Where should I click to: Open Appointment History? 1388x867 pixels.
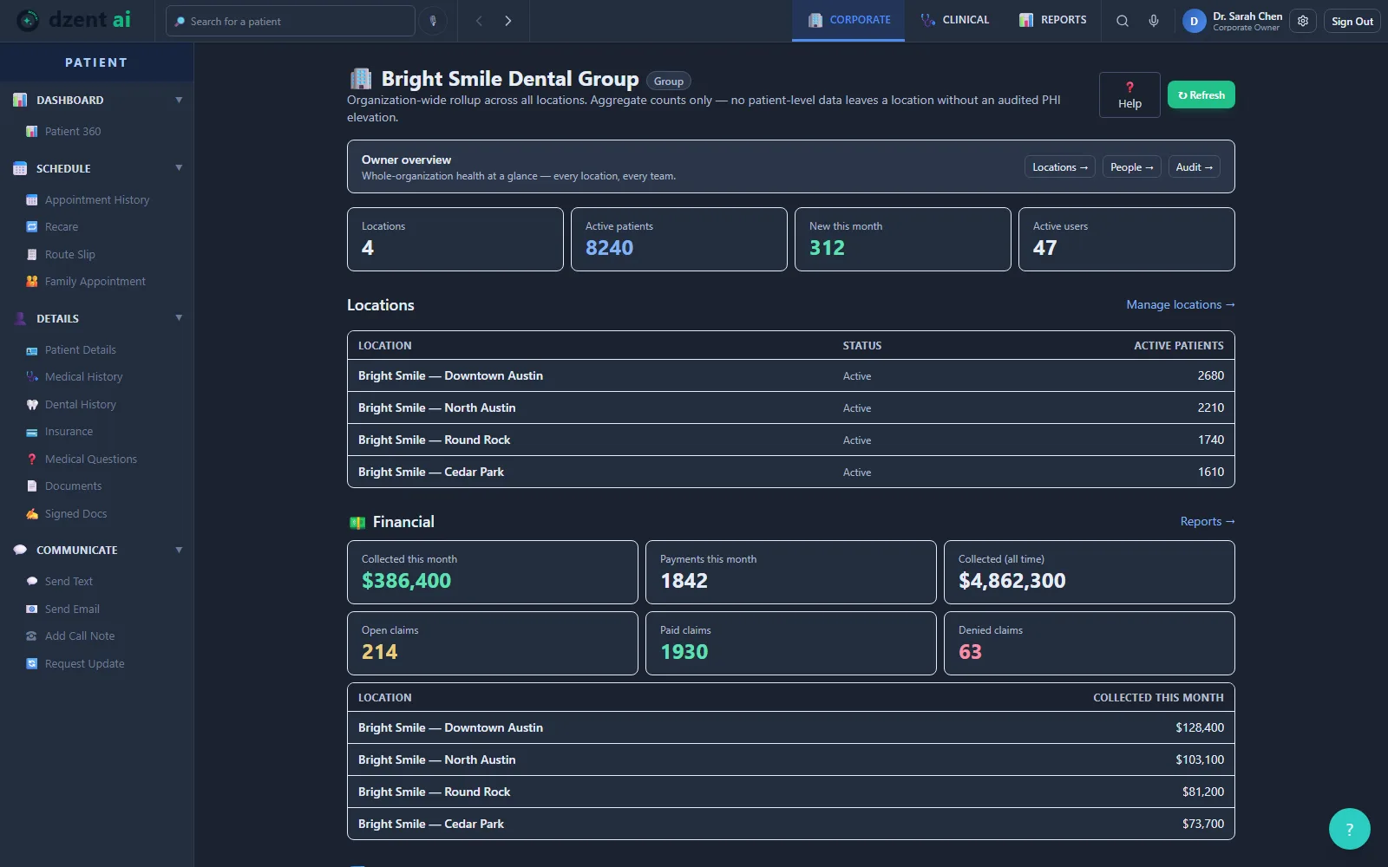coord(96,199)
